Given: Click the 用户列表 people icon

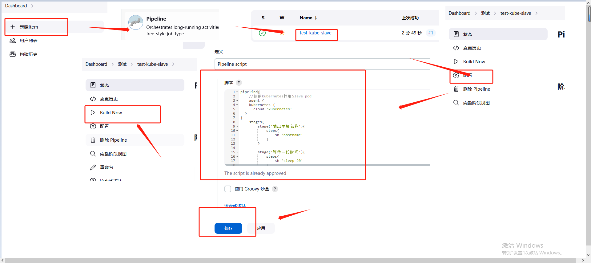Looking at the screenshot, I should tap(13, 41).
